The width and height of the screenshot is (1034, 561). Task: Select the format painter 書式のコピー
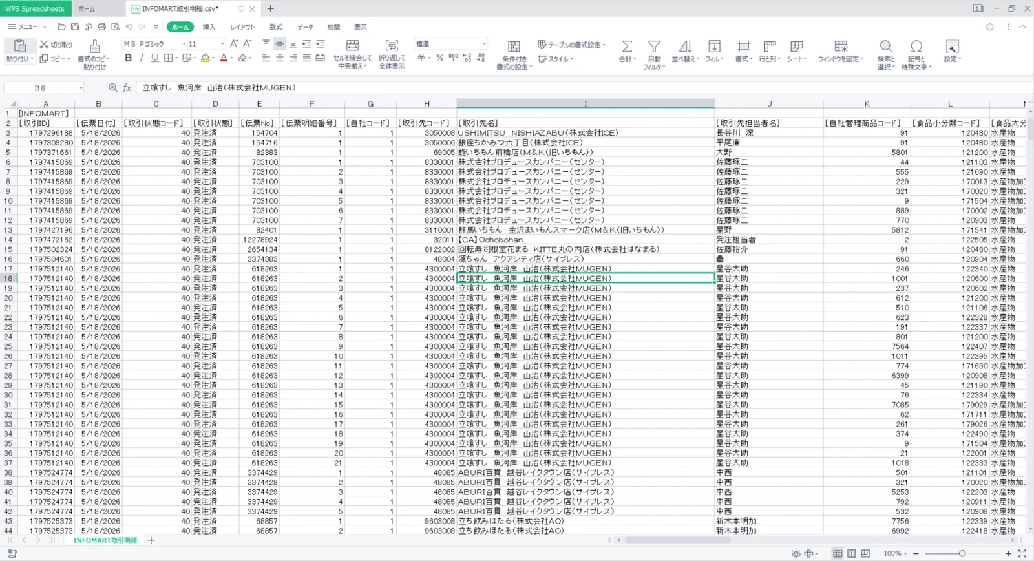point(94,54)
